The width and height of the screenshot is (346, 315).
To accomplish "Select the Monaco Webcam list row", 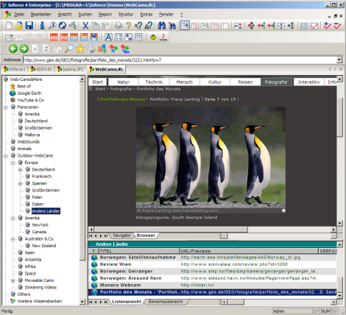I will 213,285.
